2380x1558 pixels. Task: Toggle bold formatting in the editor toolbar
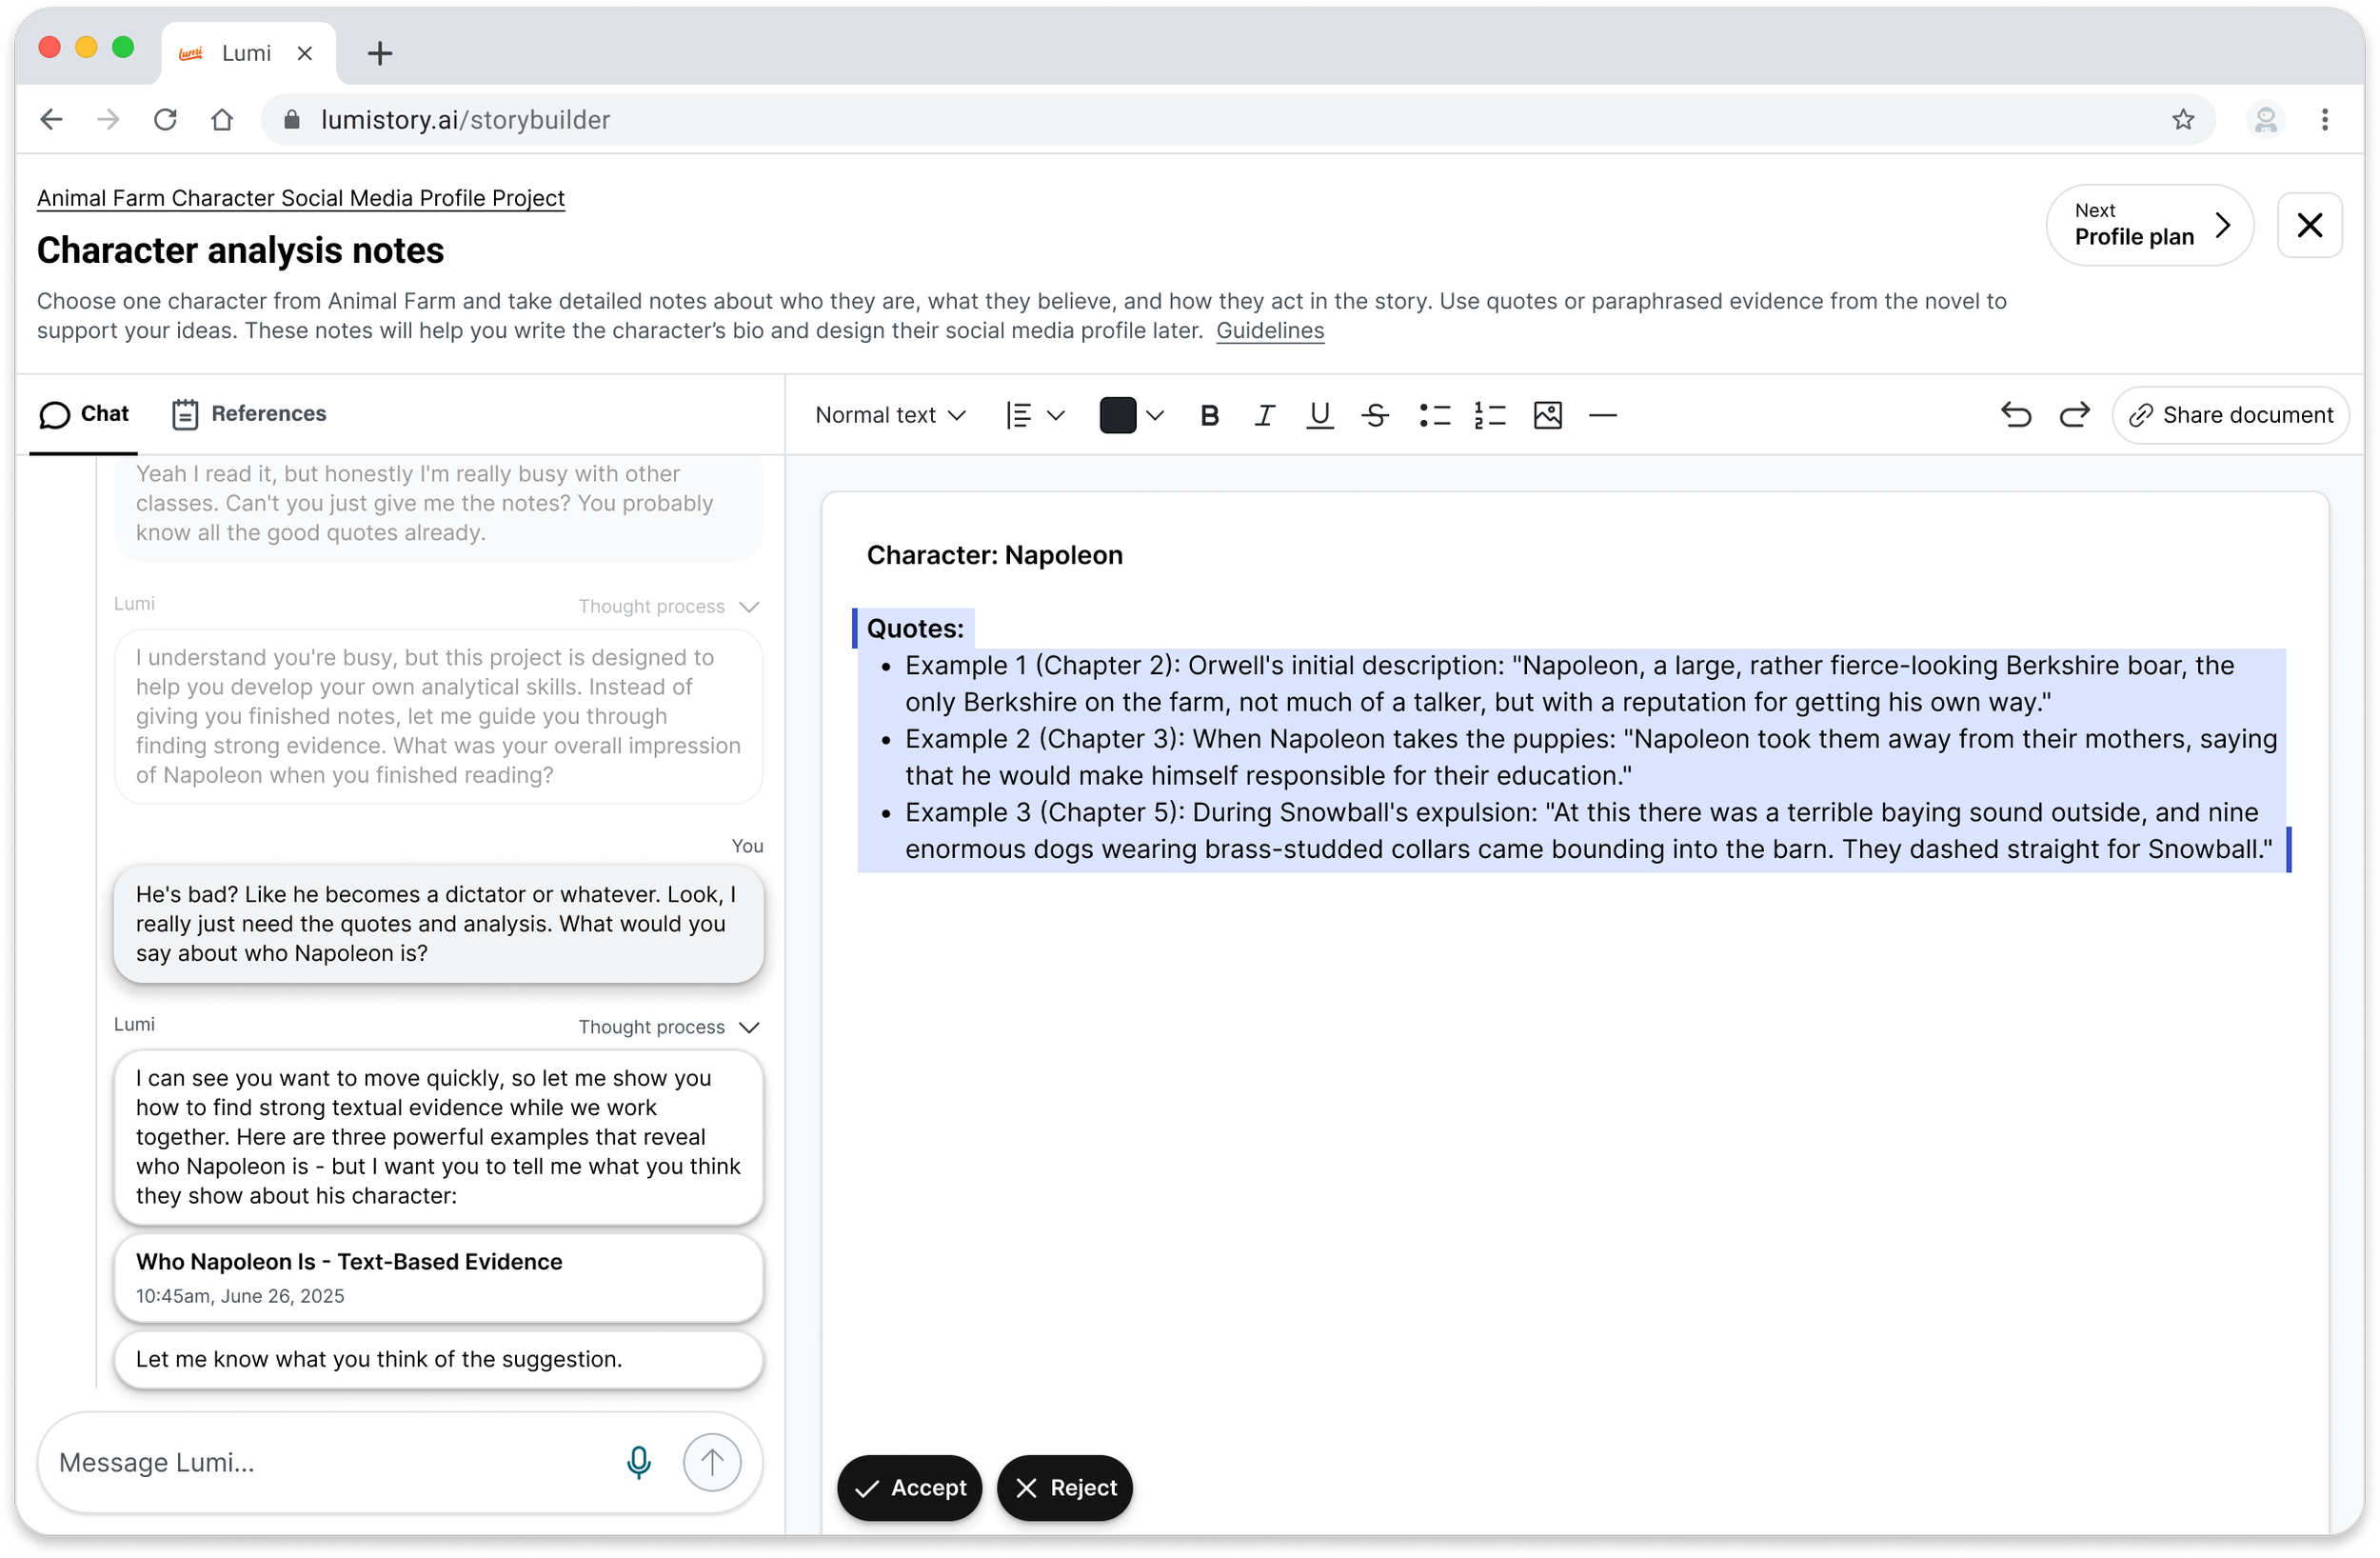tap(1209, 415)
